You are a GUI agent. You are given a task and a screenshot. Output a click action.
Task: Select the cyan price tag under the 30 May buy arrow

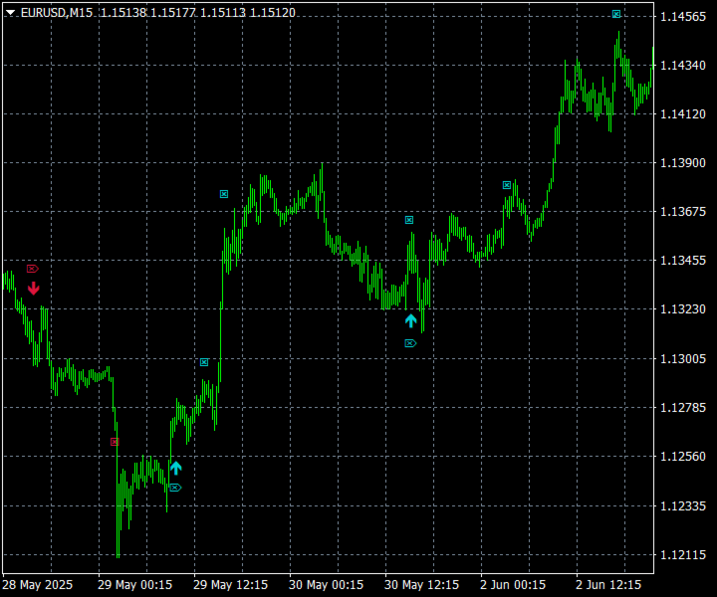410,343
